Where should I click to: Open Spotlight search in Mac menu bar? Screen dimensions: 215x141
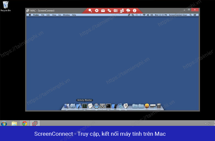(x=191, y=15)
